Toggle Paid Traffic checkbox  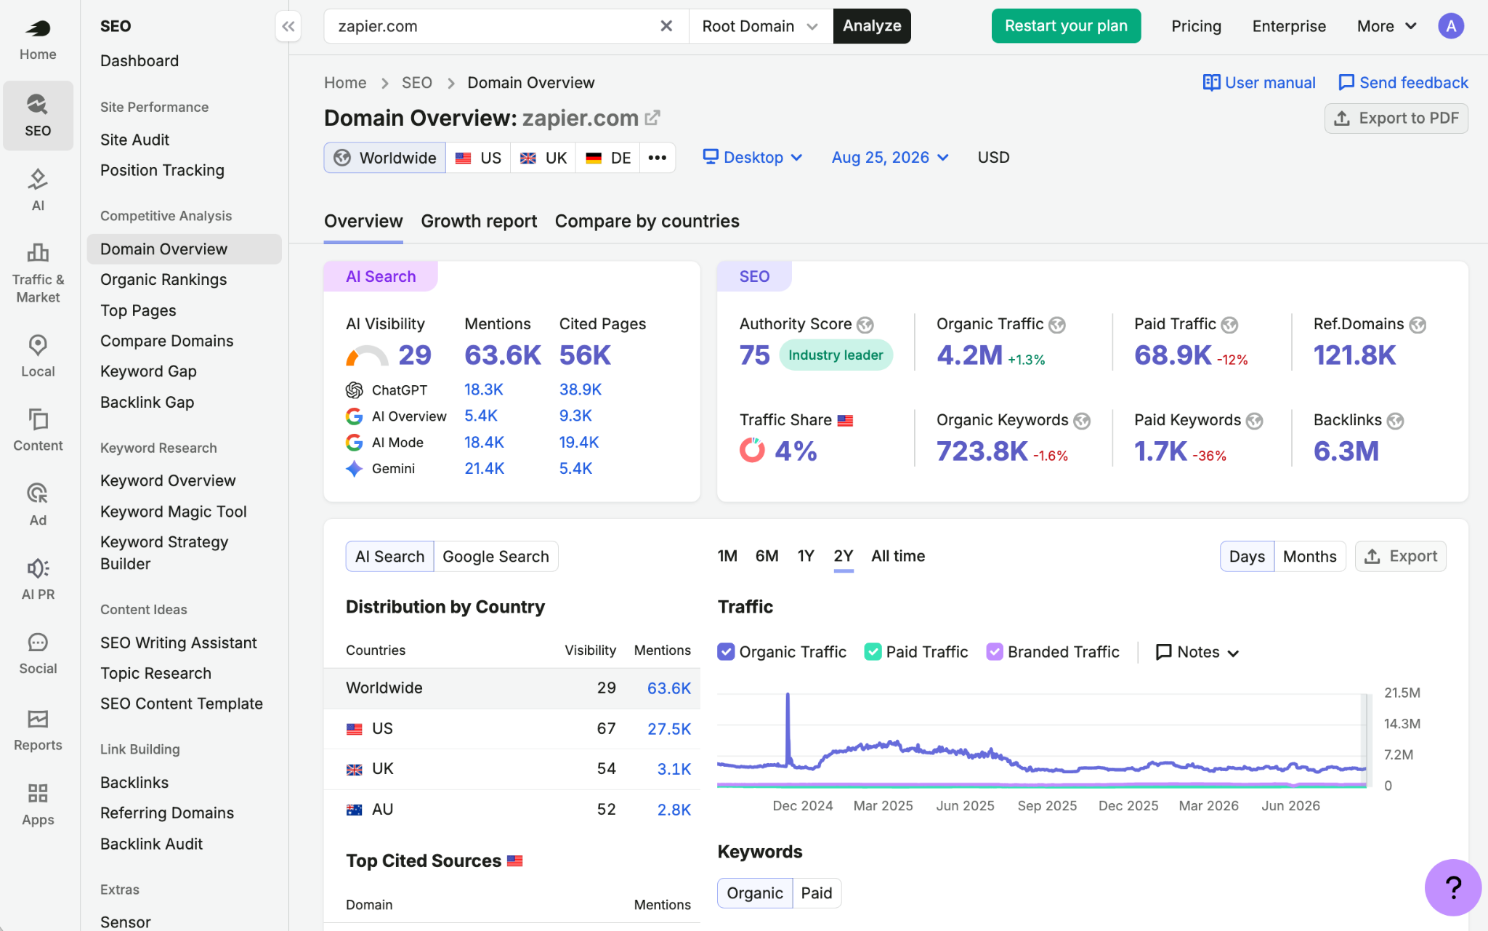(x=873, y=652)
